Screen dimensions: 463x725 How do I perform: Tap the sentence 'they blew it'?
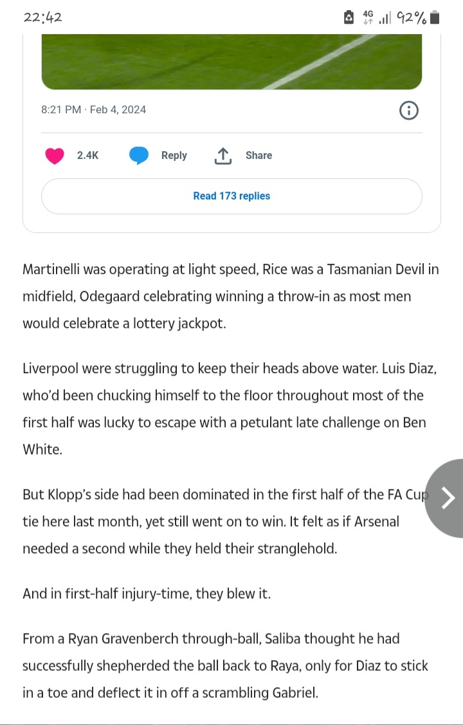coord(147,593)
